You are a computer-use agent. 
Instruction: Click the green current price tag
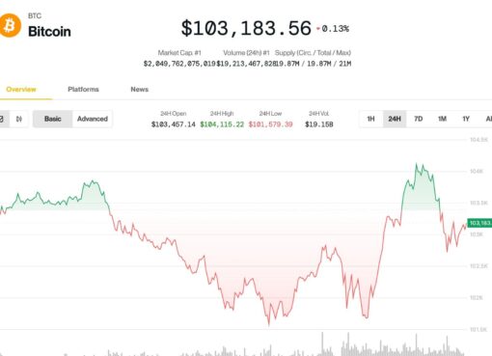coord(479,223)
